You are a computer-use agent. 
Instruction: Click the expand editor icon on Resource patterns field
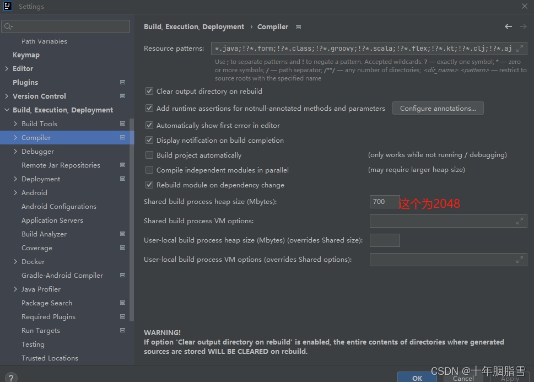pos(519,48)
